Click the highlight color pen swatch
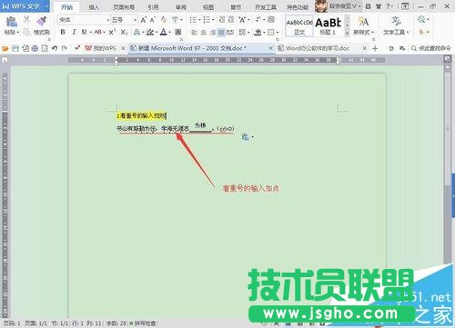 150,32
